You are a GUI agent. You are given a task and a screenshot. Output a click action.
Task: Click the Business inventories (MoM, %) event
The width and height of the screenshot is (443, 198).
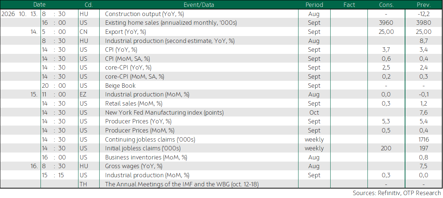tap(146, 158)
